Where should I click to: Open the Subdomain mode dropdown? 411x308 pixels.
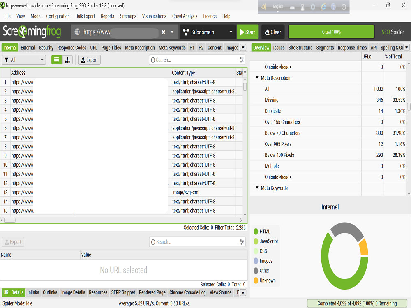tap(208, 32)
